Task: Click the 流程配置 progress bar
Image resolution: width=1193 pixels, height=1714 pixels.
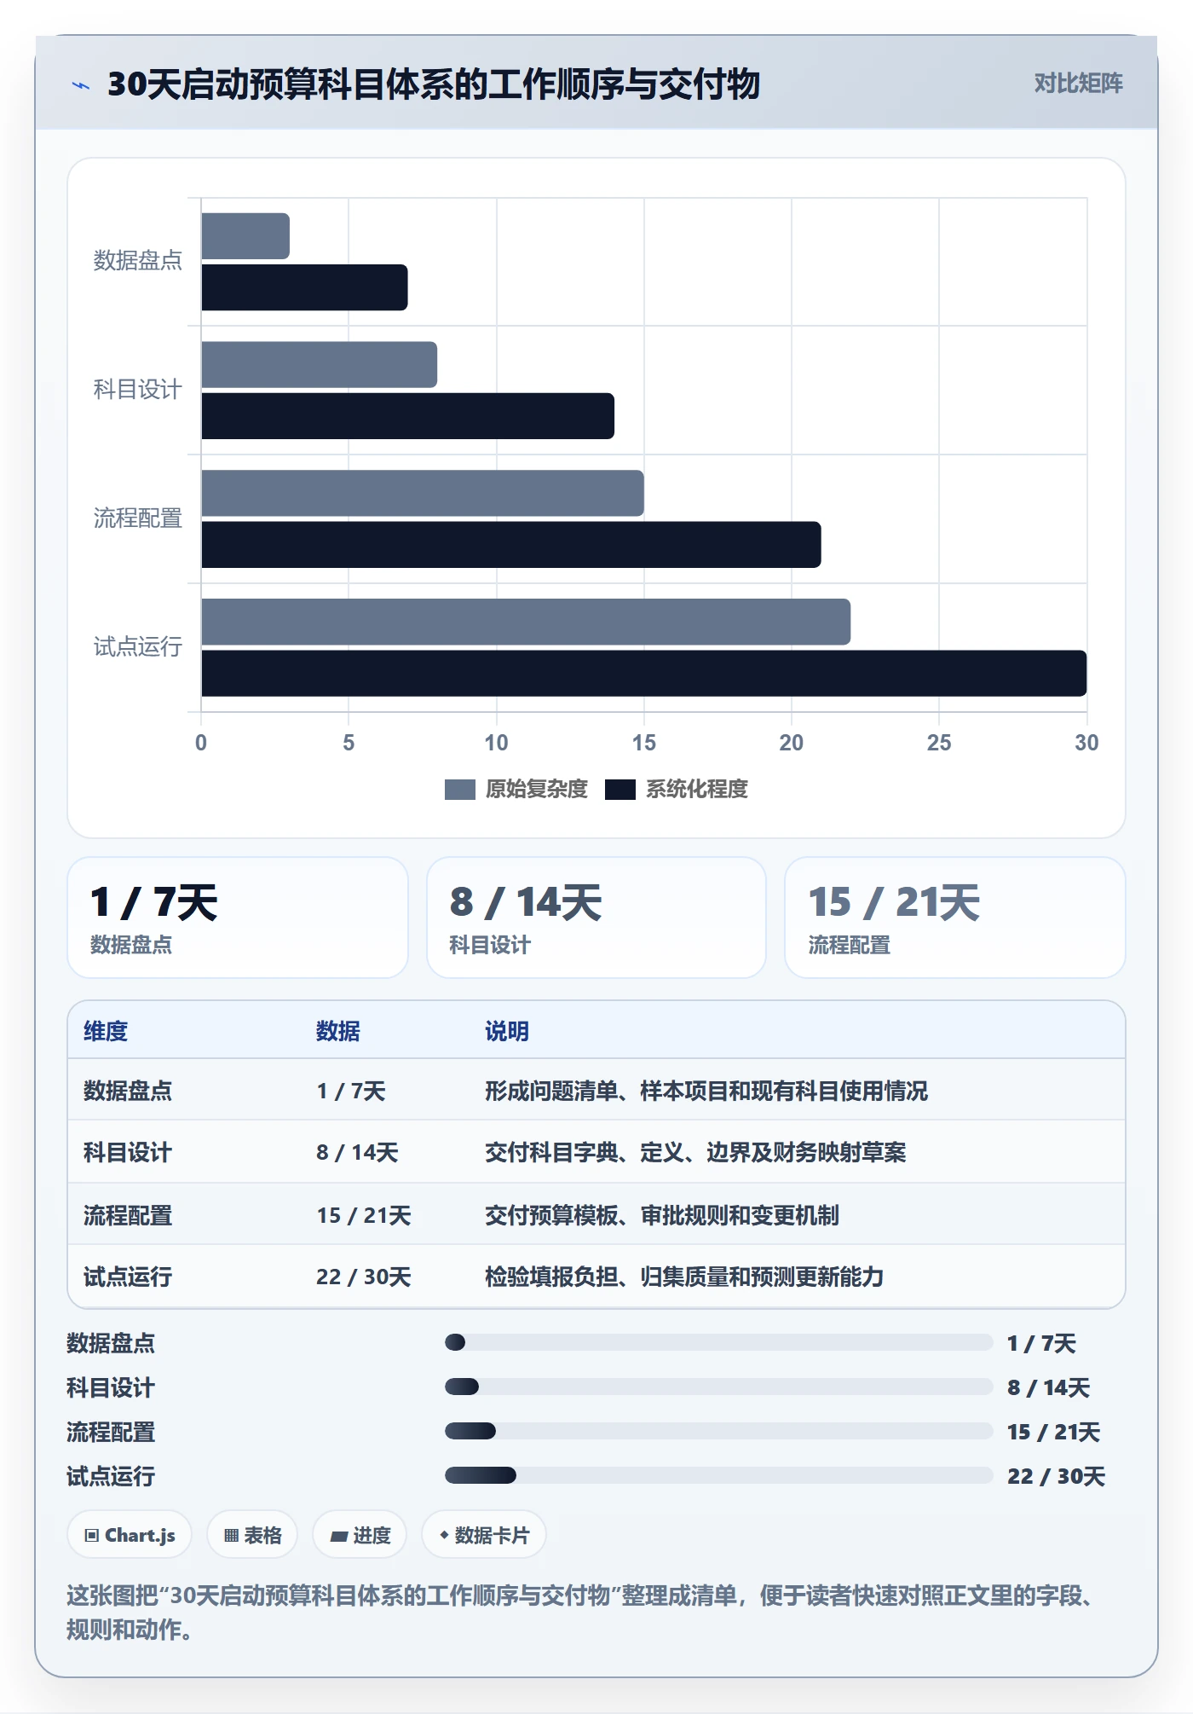Action: [718, 1431]
